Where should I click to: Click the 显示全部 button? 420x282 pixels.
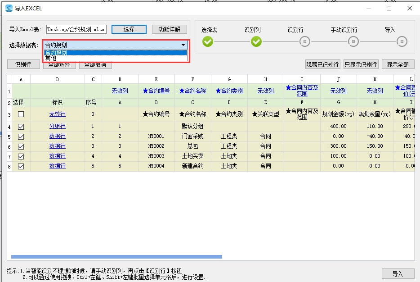(398, 64)
